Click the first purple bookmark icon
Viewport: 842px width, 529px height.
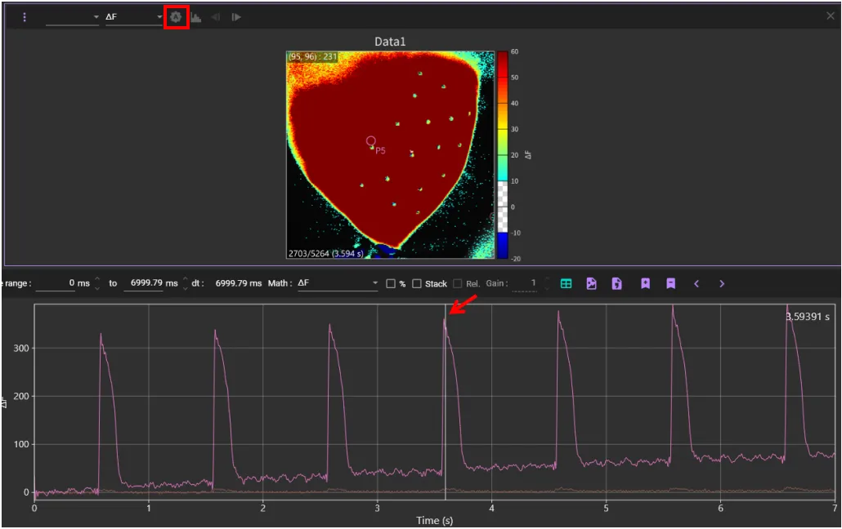(645, 284)
